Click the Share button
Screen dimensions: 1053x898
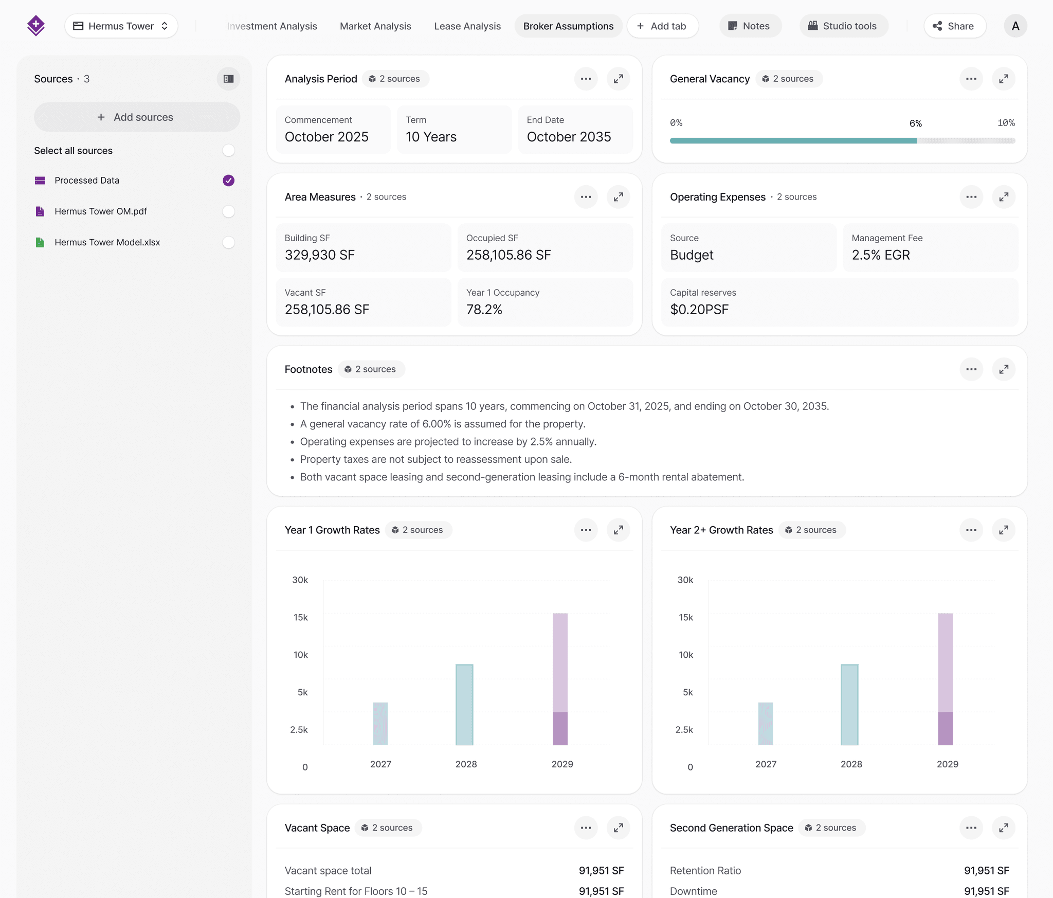tap(954, 26)
